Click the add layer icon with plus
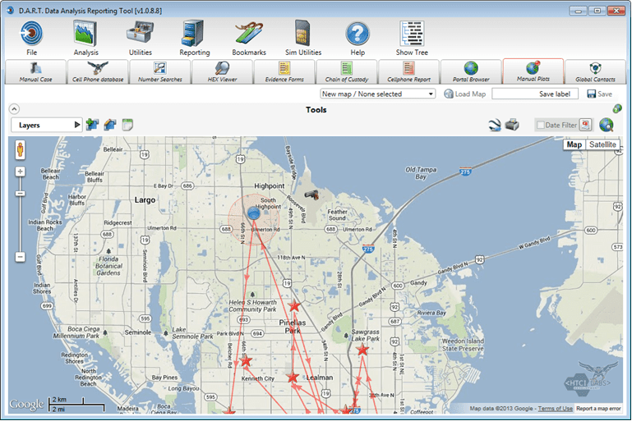The height and width of the screenshot is (421, 632). (92, 125)
